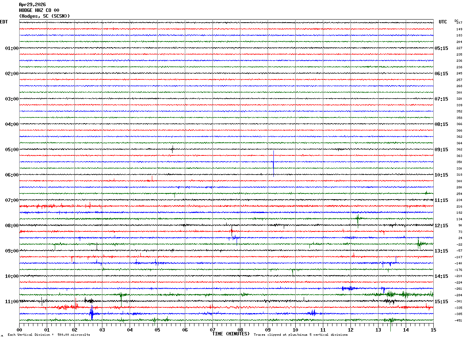Click the 09 minute tick label

pyautogui.click(x=268, y=330)
